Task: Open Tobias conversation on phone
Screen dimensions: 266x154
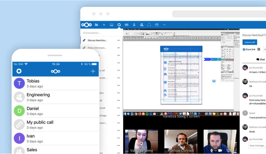Action: tap(55, 83)
